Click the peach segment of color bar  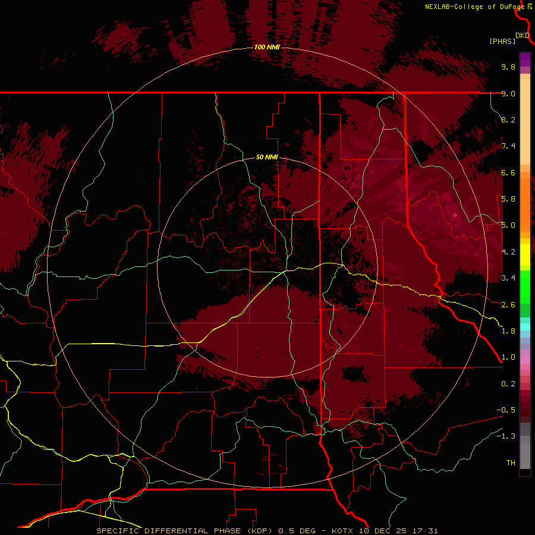tap(525, 123)
